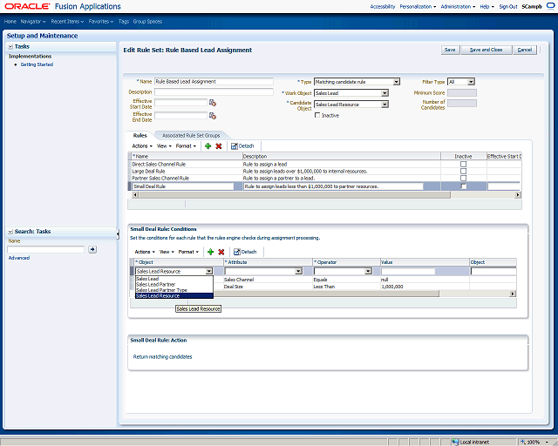The width and height of the screenshot is (558, 446).
Task: Add a condition with the Conditions table green plus
Action: [211, 252]
